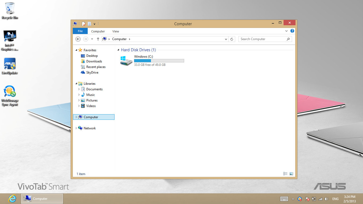Open Help via the blue question icon

[292, 31]
